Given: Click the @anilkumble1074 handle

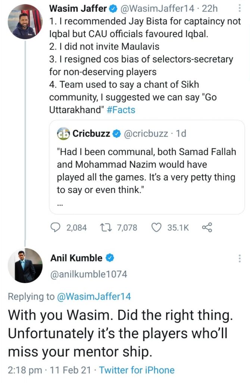Looking at the screenshot, I should (88, 274).
